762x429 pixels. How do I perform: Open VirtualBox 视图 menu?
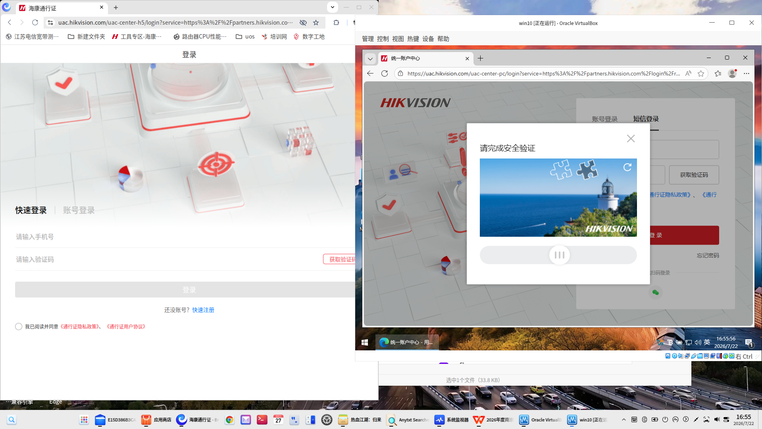[398, 39]
